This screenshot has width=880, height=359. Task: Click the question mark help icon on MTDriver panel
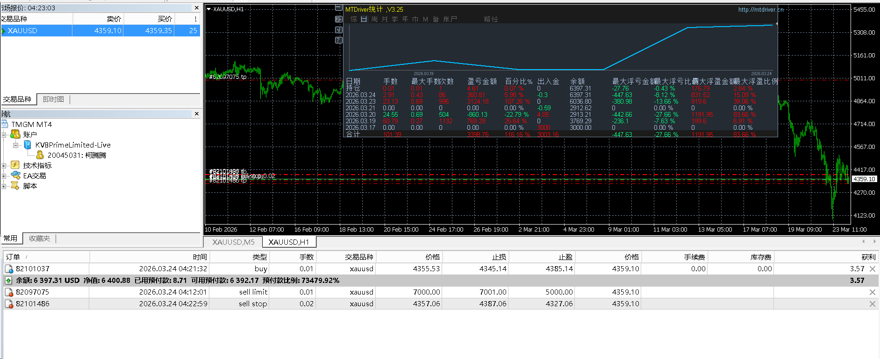(x=339, y=41)
